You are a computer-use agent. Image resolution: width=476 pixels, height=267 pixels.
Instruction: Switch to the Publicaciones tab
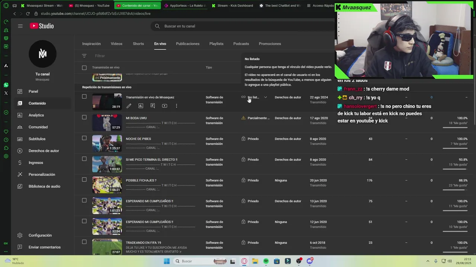click(x=188, y=44)
